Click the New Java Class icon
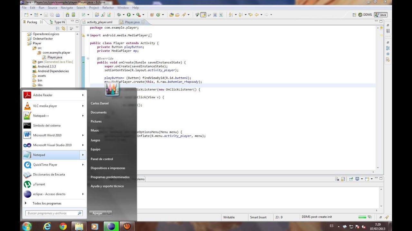Screen dimensions: 412x231 click(x=158, y=14)
